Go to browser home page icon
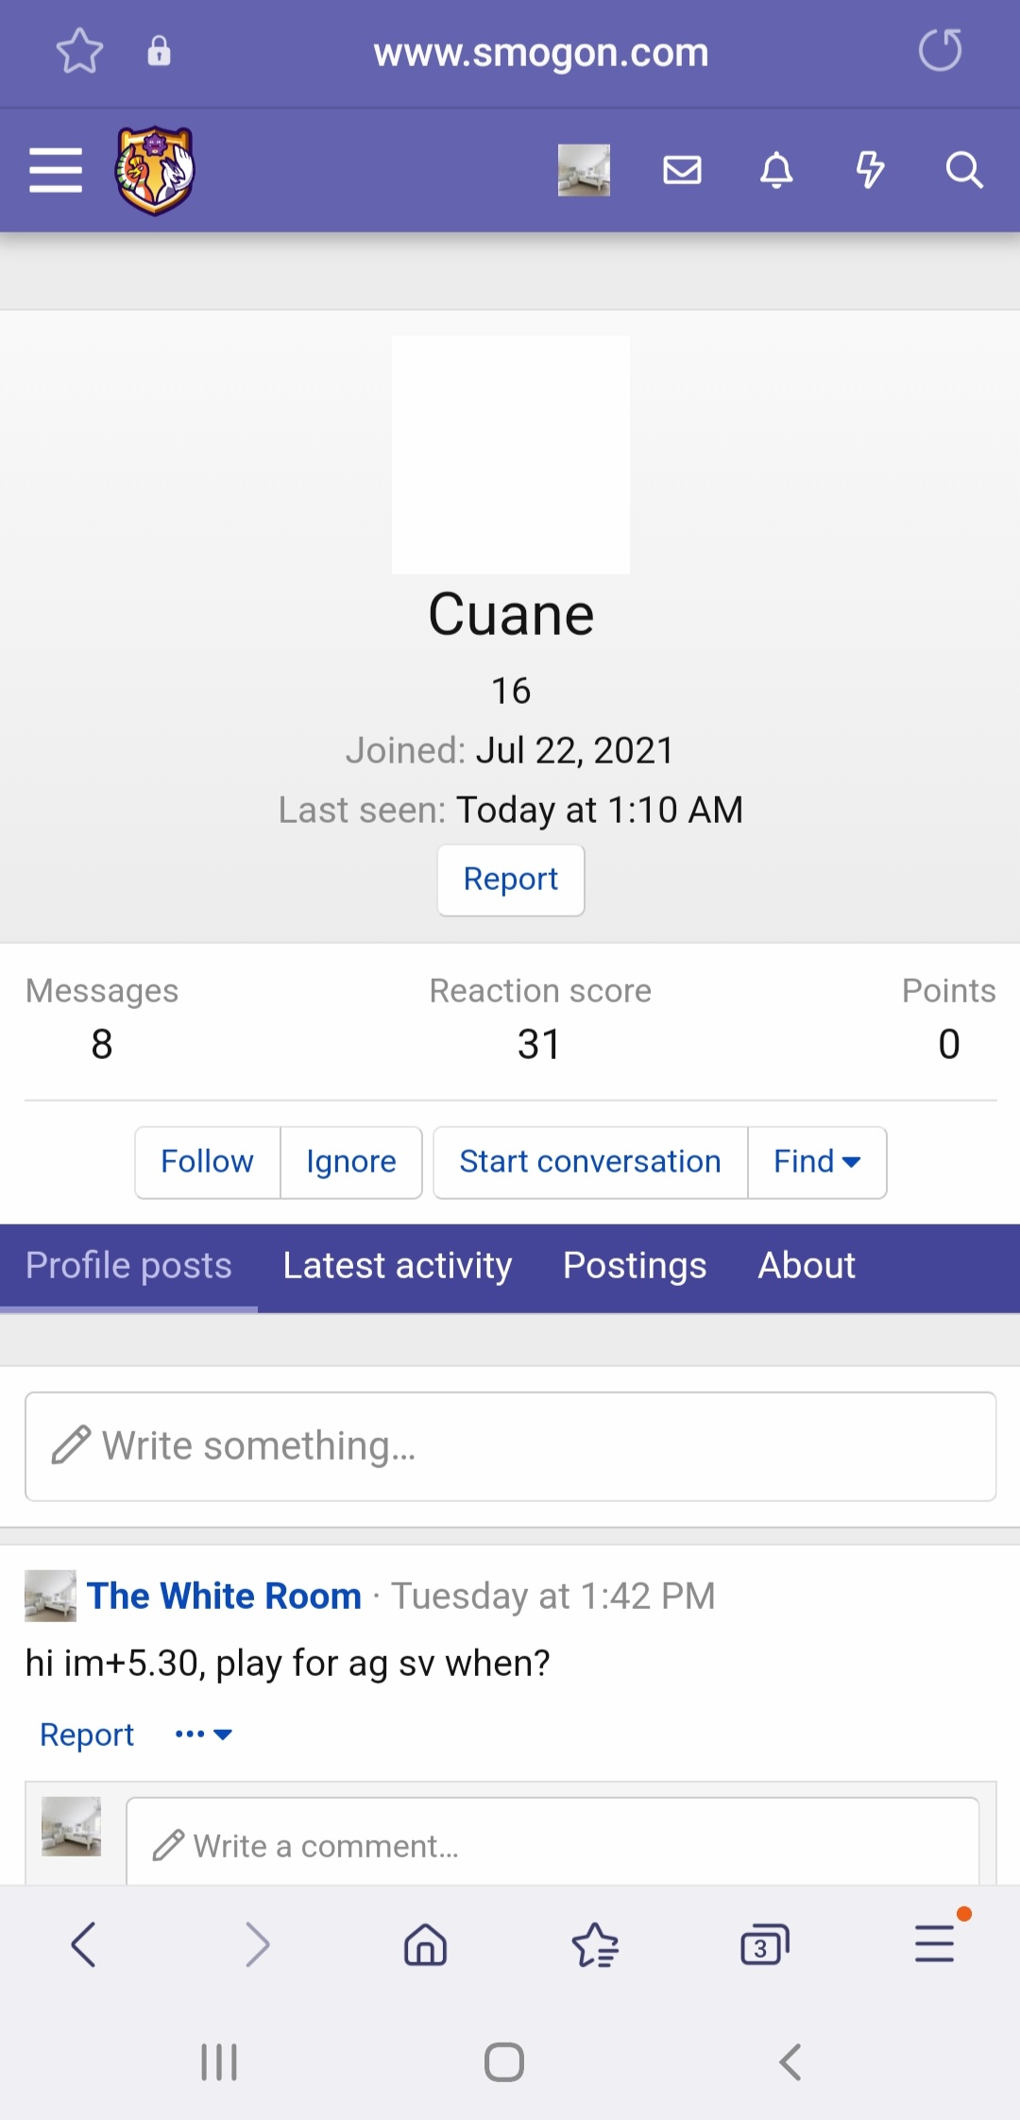1020x2120 pixels. point(425,1944)
